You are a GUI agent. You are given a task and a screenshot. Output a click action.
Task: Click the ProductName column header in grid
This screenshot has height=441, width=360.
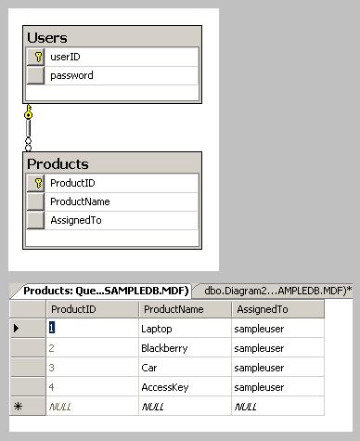185,309
